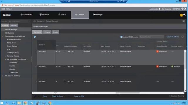The image size is (188, 105).
Task: Open Performance Monitoring Enable page
Action: (12, 66)
